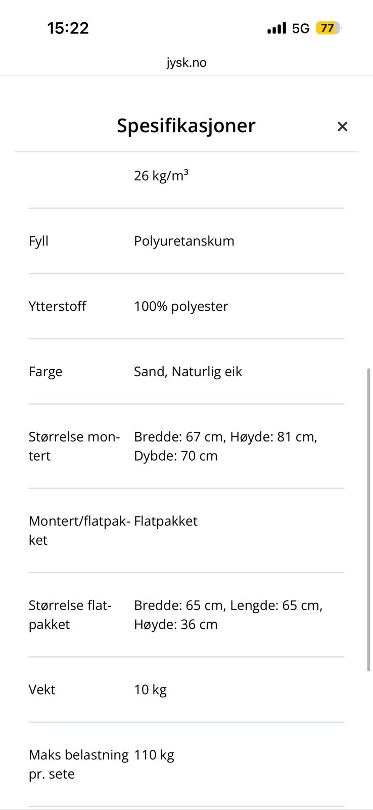The width and height of the screenshot is (373, 810).
Task: Select the 26 kg/m³ density value
Action: click(x=161, y=176)
